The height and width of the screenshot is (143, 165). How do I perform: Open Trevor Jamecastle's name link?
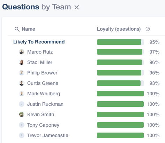(48, 135)
